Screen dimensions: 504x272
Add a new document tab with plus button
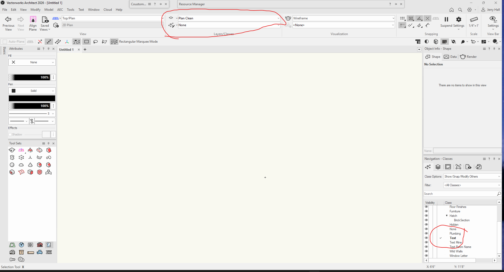[85, 49]
